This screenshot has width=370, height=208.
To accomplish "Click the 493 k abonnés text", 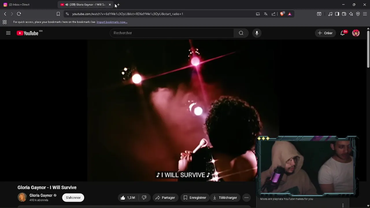I will (x=39, y=200).
